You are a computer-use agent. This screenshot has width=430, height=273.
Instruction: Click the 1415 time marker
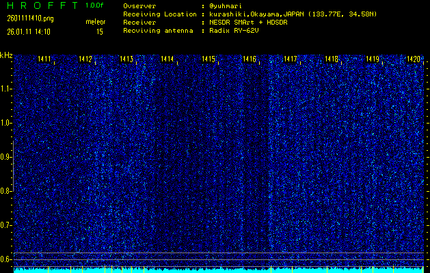pyautogui.click(x=209, y=60)
